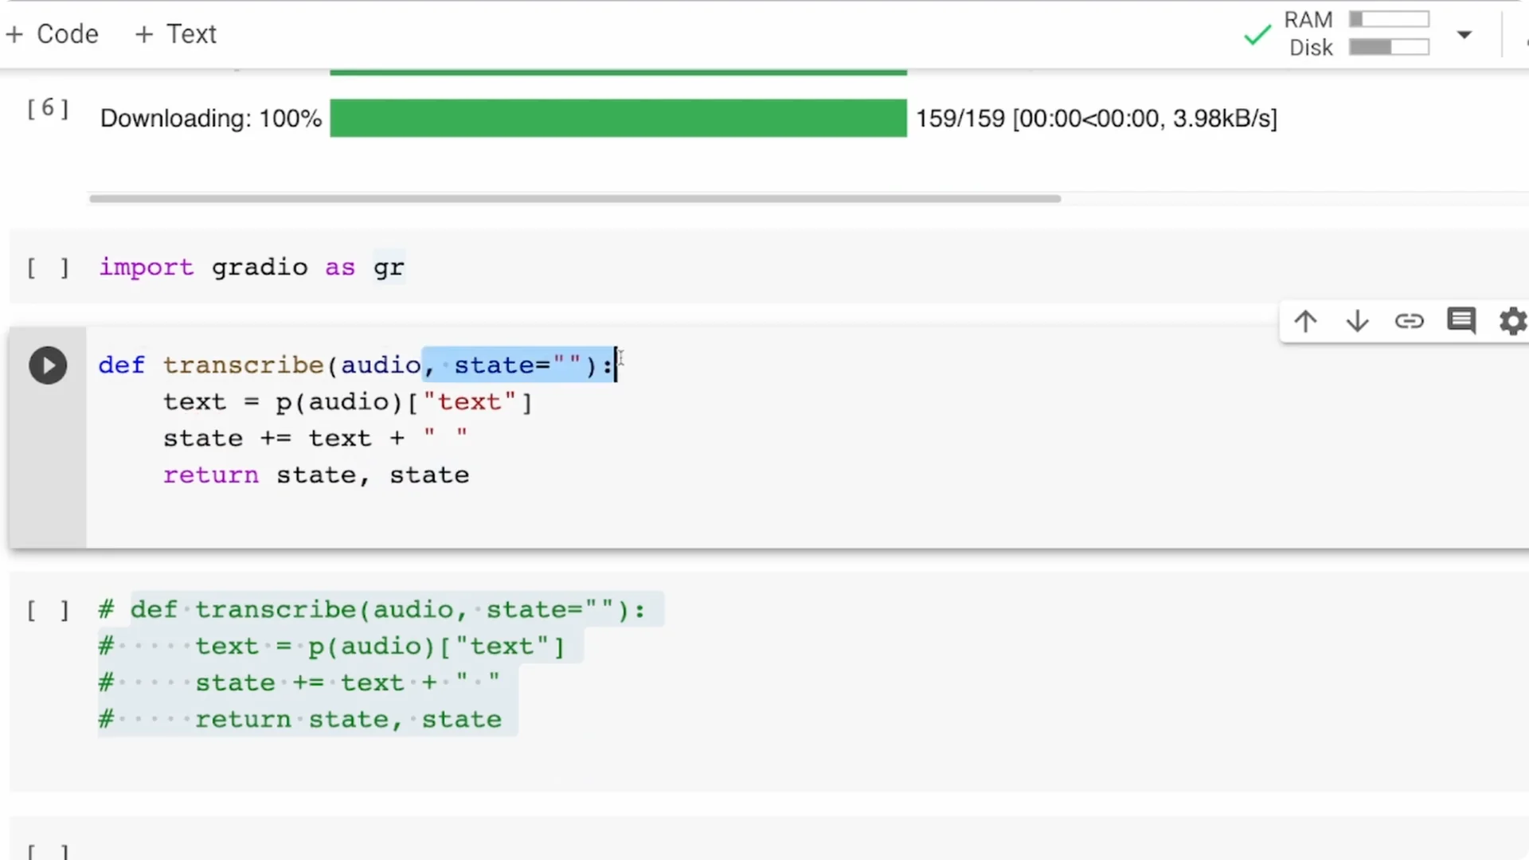Click the empty brackets of the import cell

[x=47, y=268]
